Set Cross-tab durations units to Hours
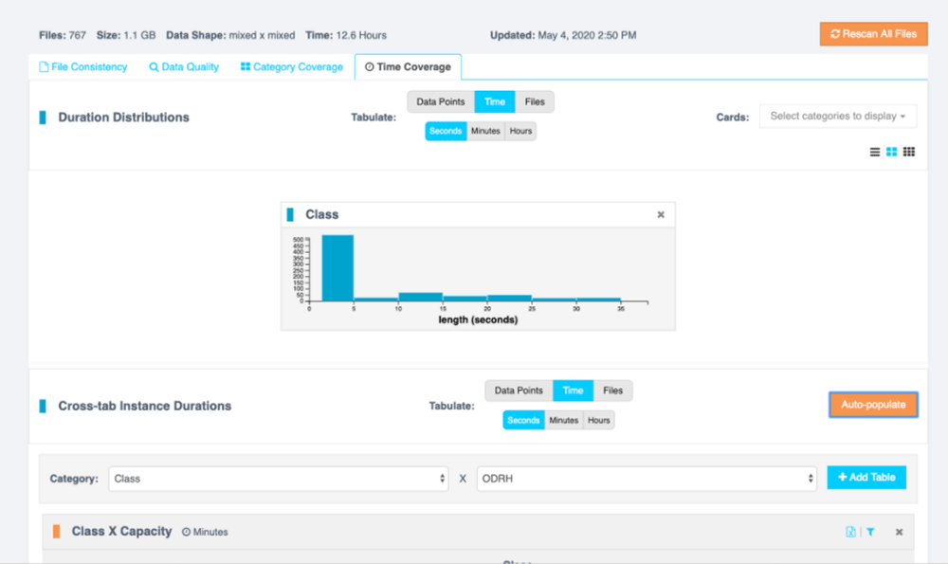The width and height of the screenshot is (948, 564). (598, 420)
